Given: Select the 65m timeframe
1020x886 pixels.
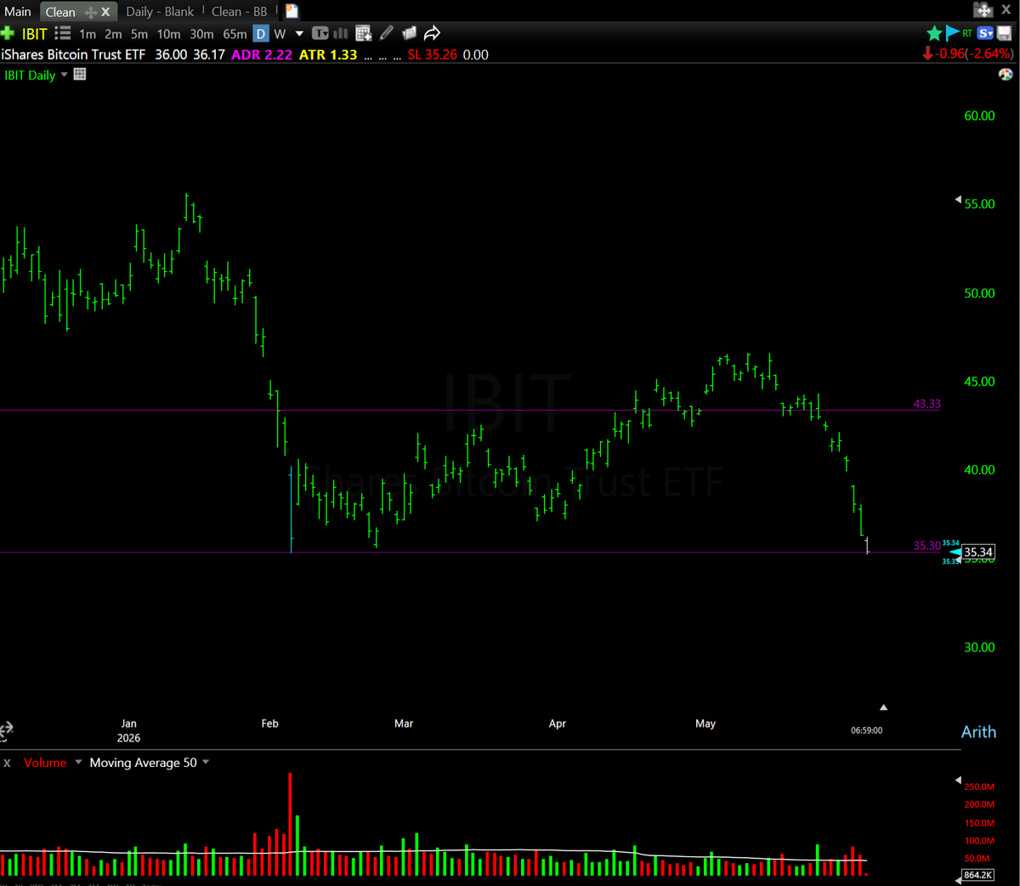Looking at the screenshot, I should (x=235, y=34).
